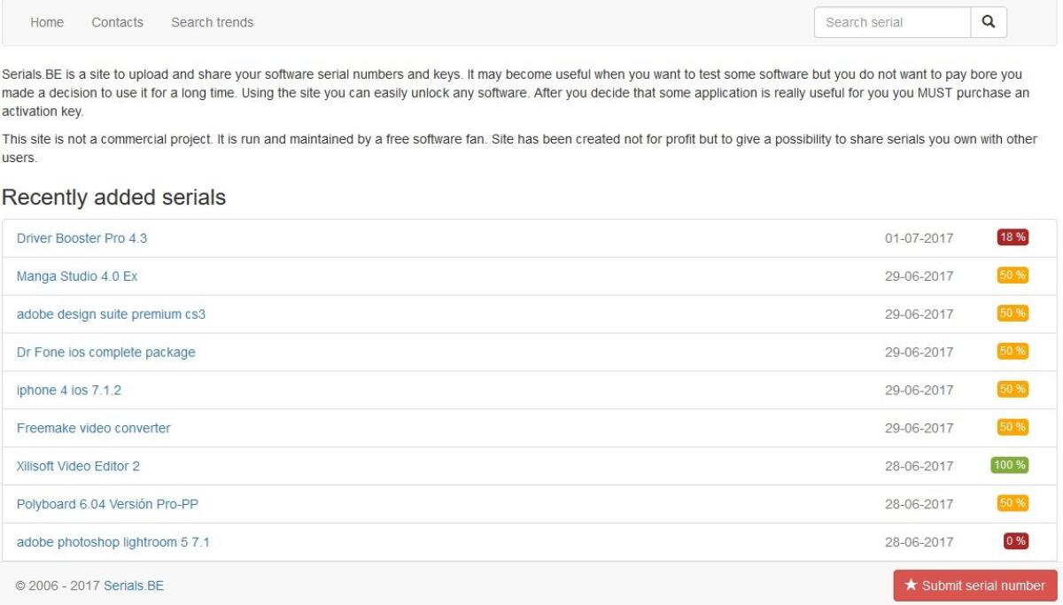Open the Freemake video converter serial
Image resolution: width=1063 pixels, height=605 pixels.
tap(93, 429)
